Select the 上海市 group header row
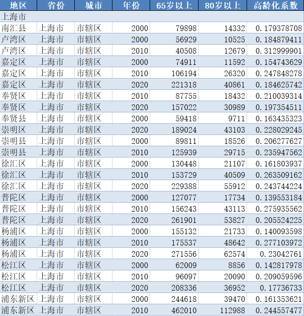Viewport: 304px width, 316px height. 152,16
